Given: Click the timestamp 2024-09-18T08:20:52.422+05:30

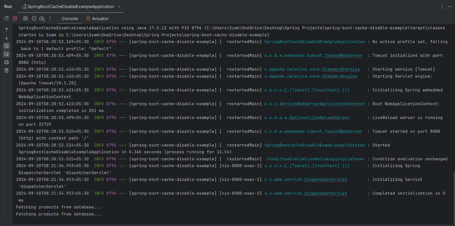Looking at the screenshot, I should pyautogui.click(x=53, y=104).
